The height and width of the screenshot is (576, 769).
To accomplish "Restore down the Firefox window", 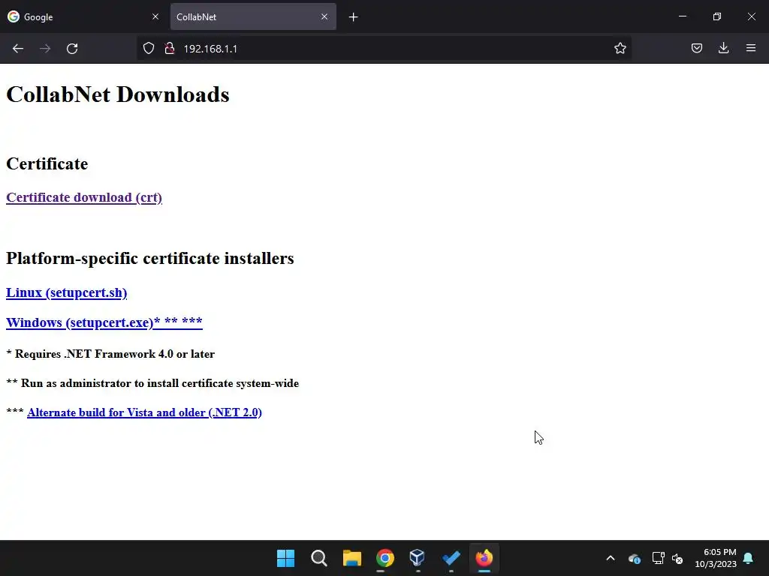I will coord(717,16).
